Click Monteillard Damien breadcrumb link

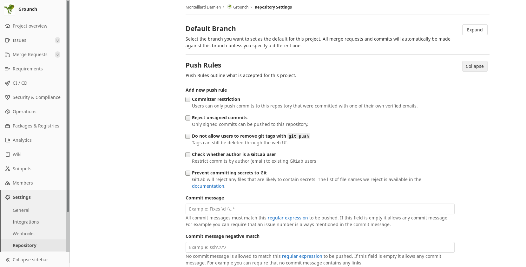(203, 7)
